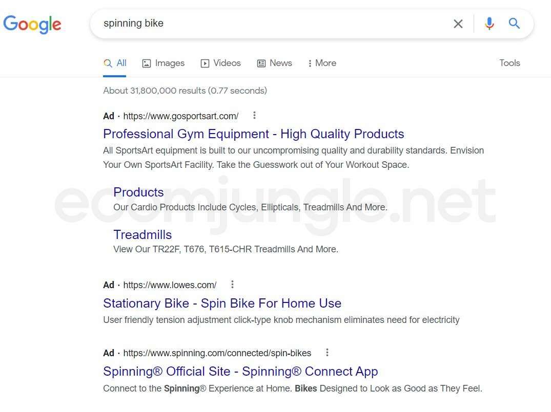Switch to the Images tab
This screenshot has height=412, width=551.
pyautogui.click(x=164, y=63)
